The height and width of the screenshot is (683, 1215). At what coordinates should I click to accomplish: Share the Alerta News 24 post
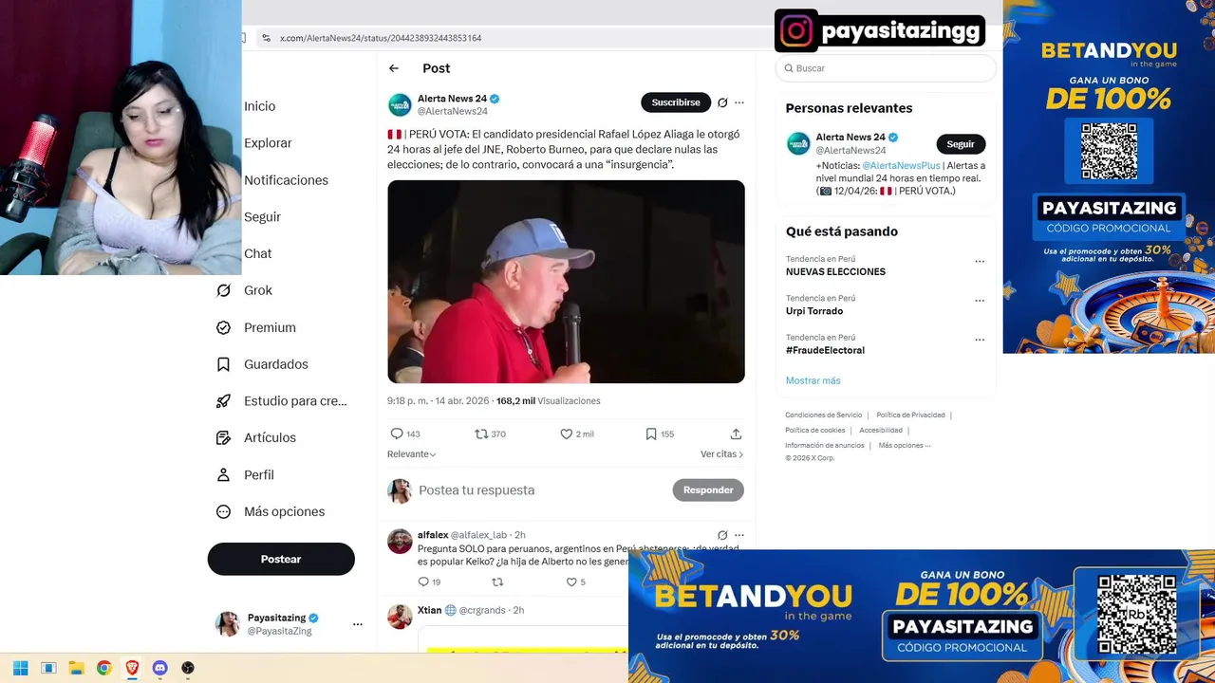click(736, 434)
